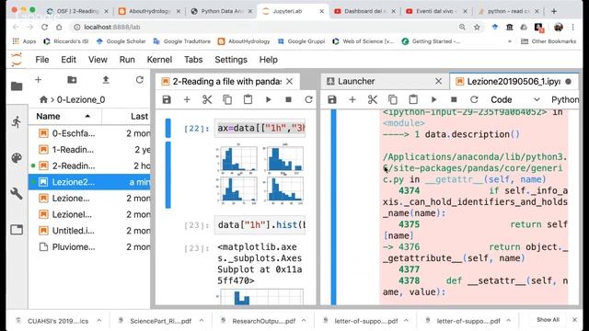Screen dimensions: 589x331
Task: Bookmark this page with the star icon
Action: coord(477,27)
